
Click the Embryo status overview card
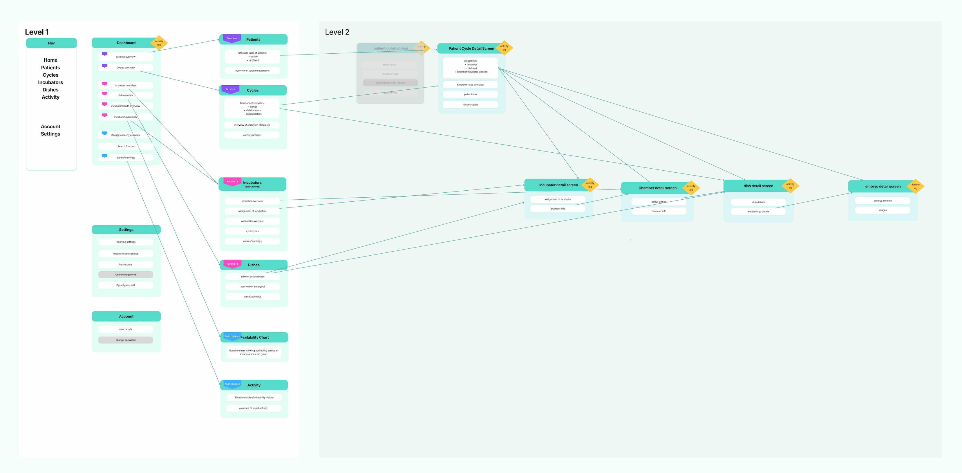(470, 85)
